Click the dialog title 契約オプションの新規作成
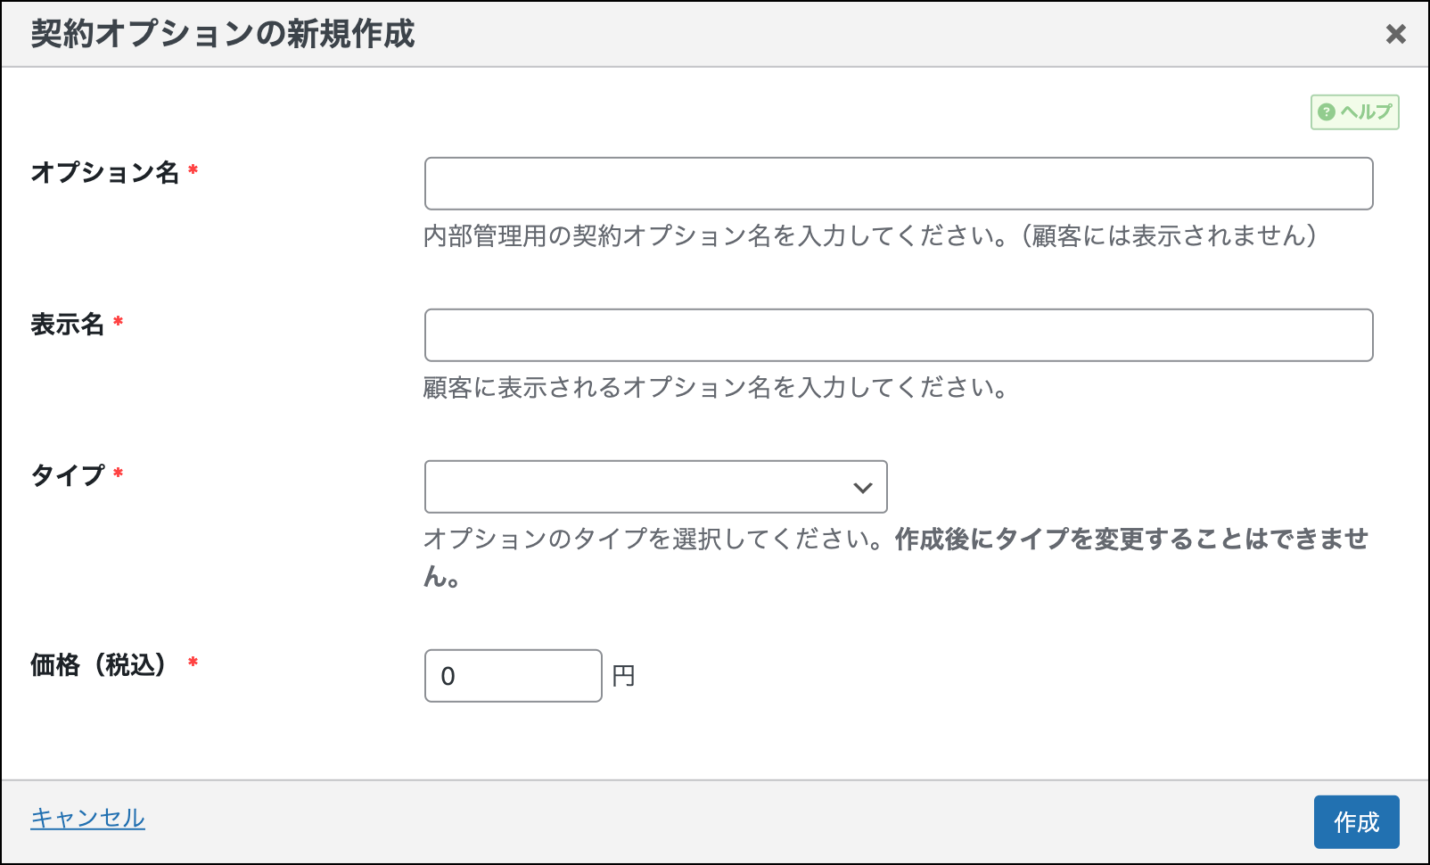The image size is (1430, 865). tap(223, 34)
